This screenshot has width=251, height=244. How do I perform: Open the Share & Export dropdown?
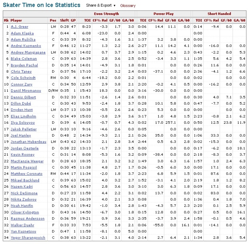pyautogui.click(x=100, y=5)
